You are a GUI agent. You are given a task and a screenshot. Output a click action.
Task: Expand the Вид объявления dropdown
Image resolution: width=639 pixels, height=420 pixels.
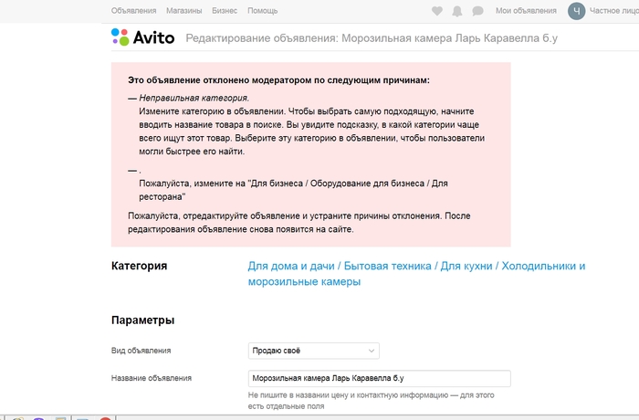(313, 351)
